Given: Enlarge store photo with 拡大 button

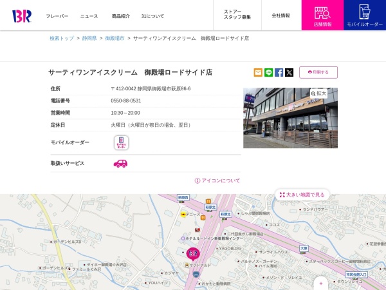Looking at the screenshot, I should point(318,93).
